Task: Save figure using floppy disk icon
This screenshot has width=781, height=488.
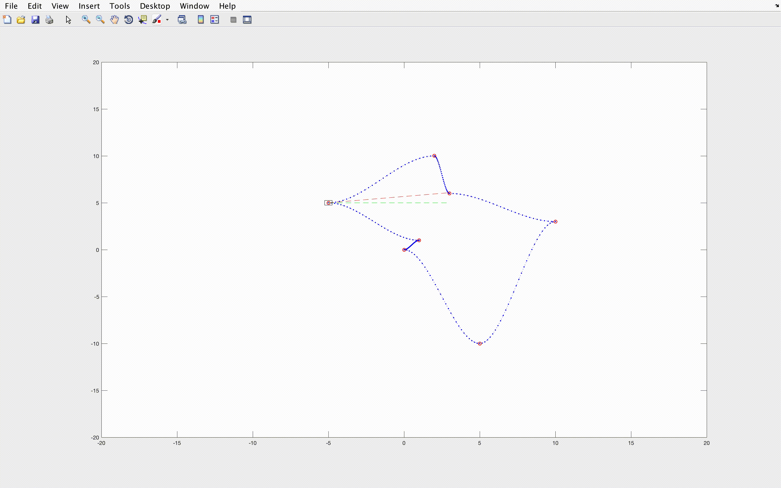Action: point(35,20)
